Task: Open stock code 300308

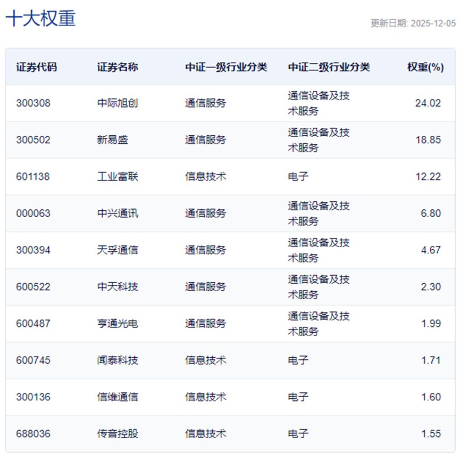Action: point(33,103)
